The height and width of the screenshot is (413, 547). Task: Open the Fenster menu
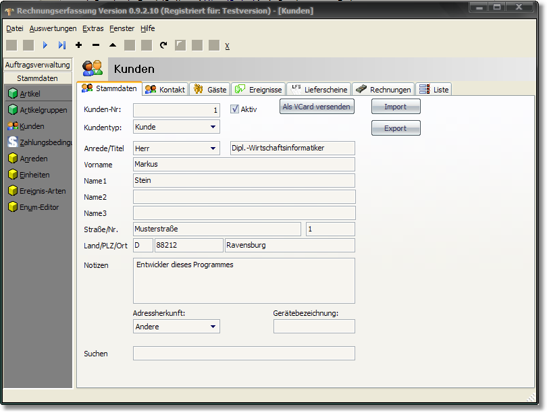122,28
